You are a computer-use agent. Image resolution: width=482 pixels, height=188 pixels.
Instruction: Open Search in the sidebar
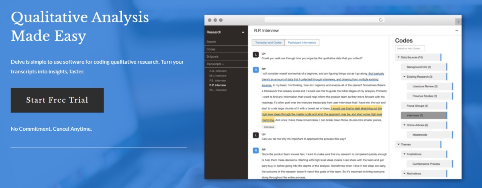(x=211, y=42)
